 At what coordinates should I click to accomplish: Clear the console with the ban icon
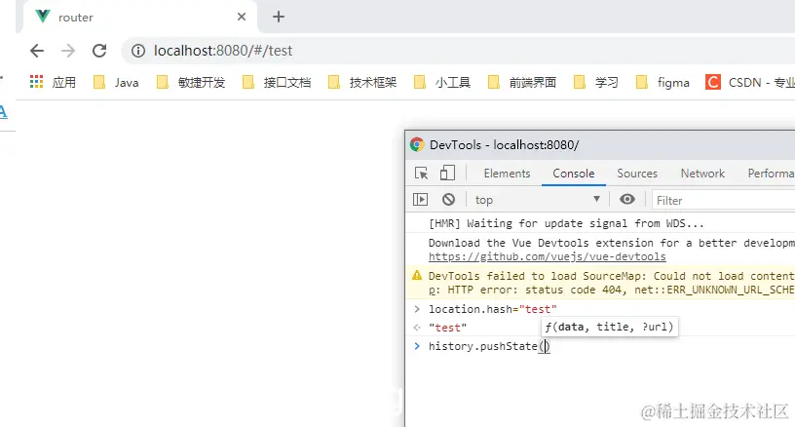[x=448, y=199]
